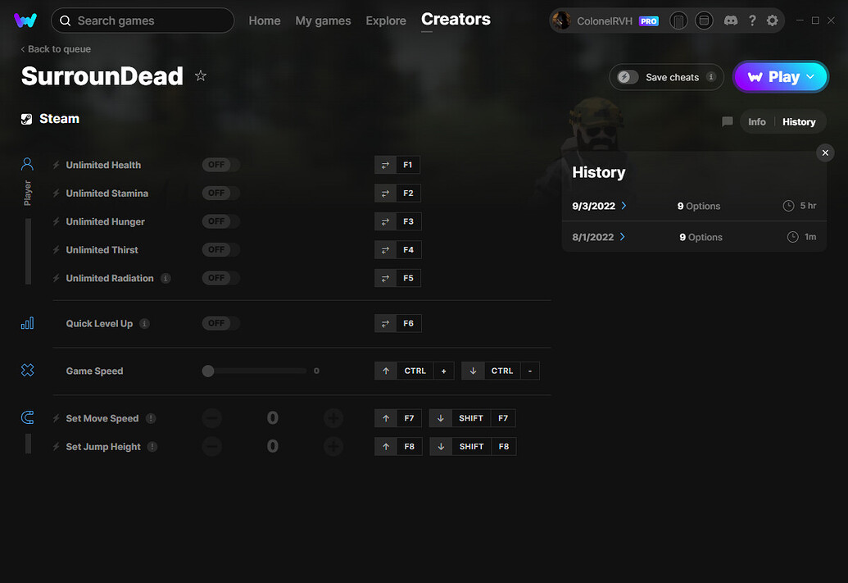848x583 pixels.
Task: Turn on Unlimited Stamina
Action: pyautogui.click(x=220, y=193)
